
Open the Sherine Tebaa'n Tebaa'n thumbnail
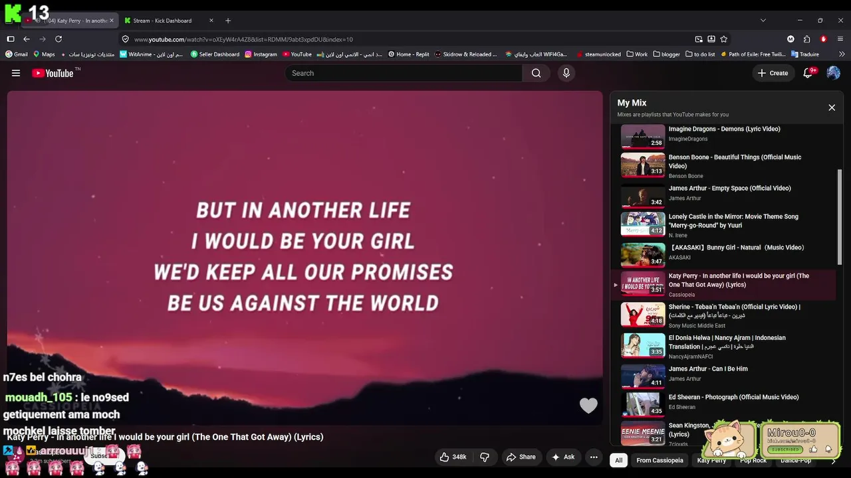click(x=643, y=314)
